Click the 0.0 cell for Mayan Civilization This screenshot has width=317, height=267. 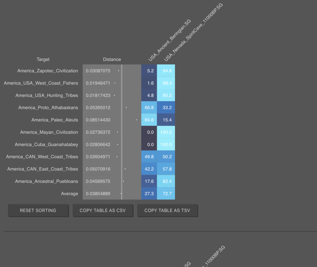point(149,132)
